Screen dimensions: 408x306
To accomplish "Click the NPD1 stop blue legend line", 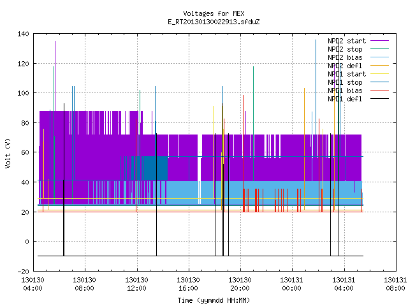I will tap(379, 82).
